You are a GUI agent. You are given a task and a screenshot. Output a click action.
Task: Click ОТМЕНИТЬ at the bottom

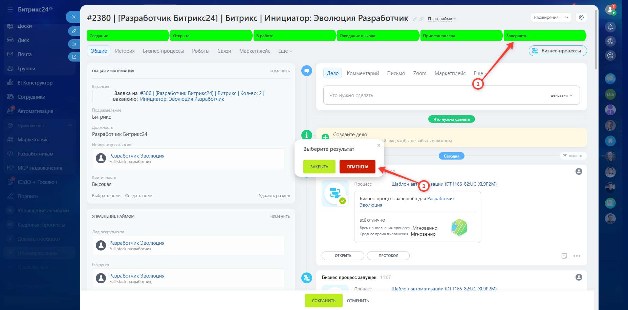[358, 301]
